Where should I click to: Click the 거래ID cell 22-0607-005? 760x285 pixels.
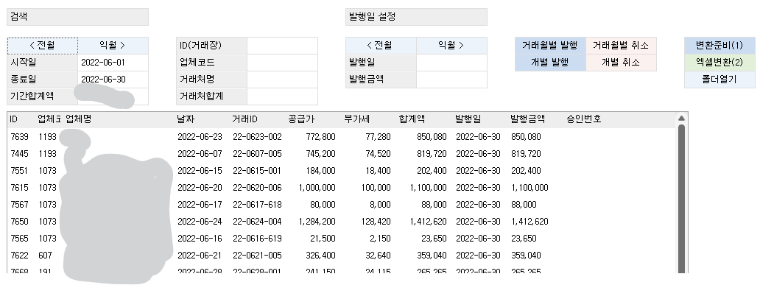click(x=257, y=154)
